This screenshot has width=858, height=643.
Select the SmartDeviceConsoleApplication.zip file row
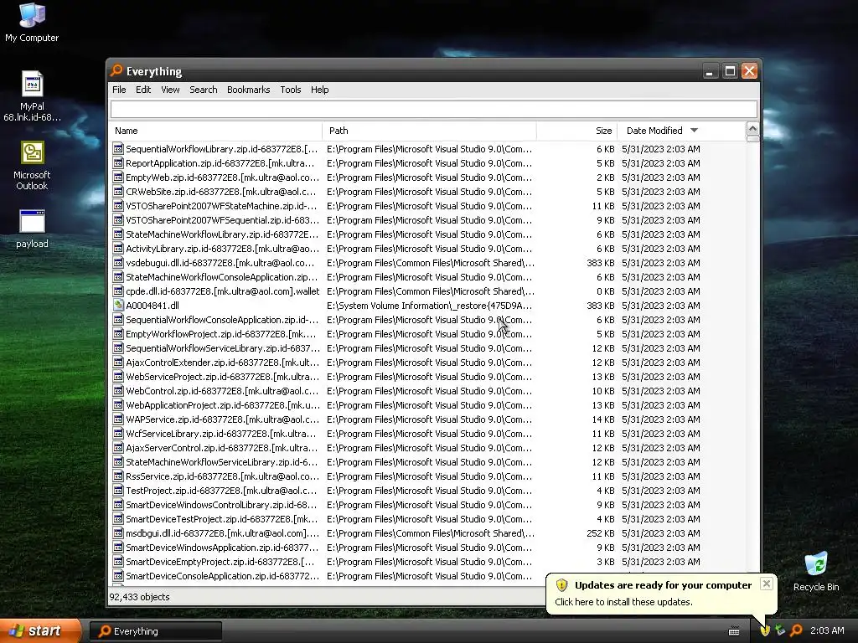(428, 576)
